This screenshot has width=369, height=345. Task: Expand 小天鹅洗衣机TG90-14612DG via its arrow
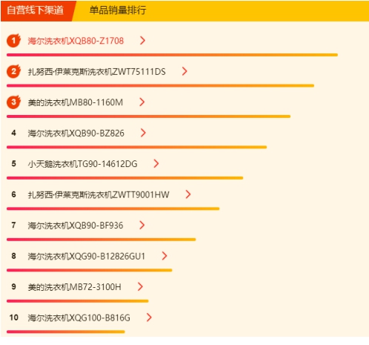click(x=156, y=163)
